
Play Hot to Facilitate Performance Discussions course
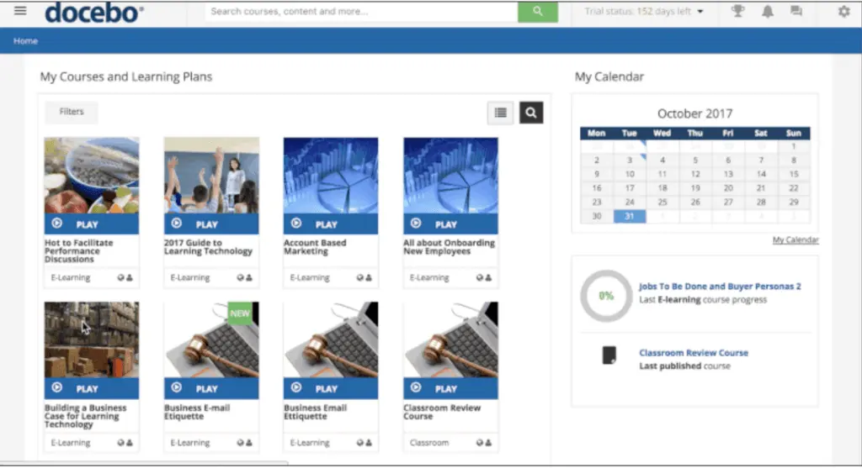click(x=91, y=223)
